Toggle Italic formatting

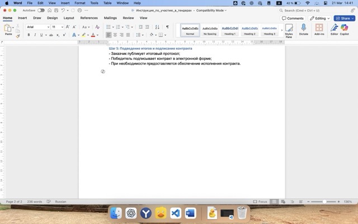[35, 35]
